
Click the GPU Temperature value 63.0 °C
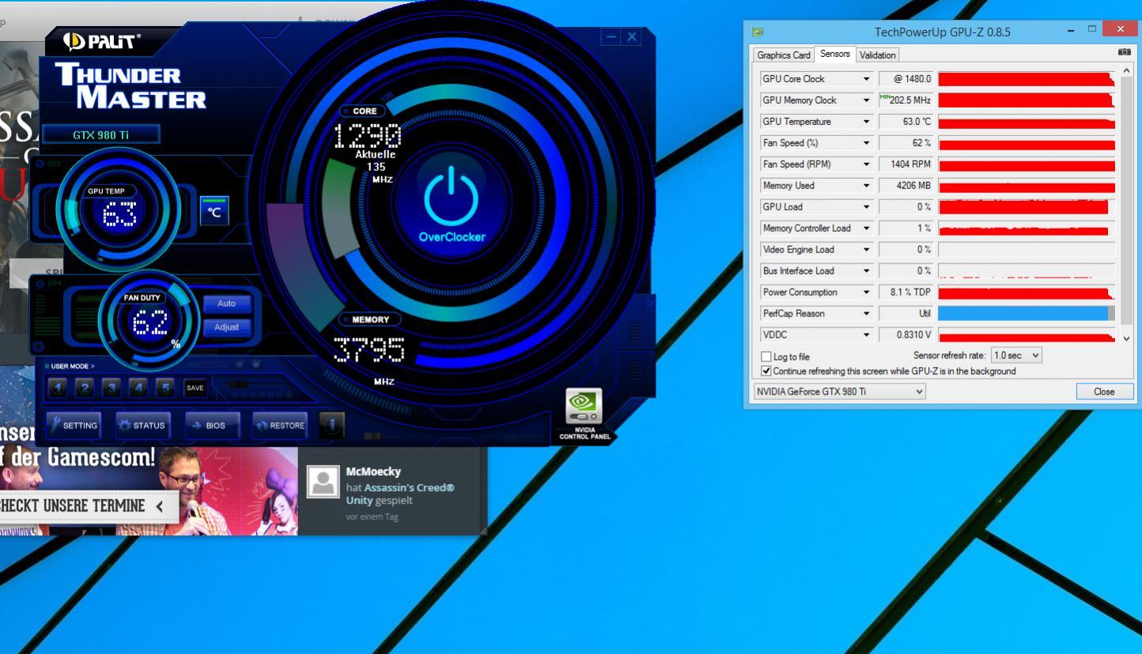(x=906, y=122)
